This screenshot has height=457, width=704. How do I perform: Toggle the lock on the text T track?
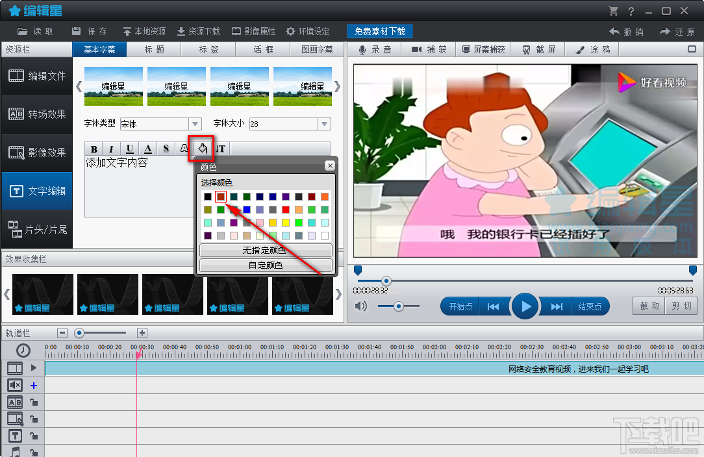(34, 436)
